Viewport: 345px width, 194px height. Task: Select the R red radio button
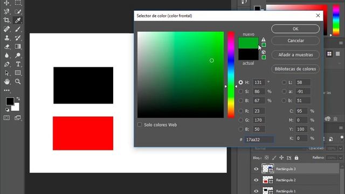[241, 111]
